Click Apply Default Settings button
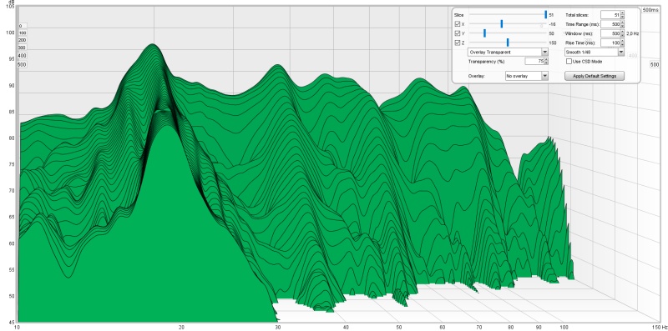This screenshot has width=668, height=331. pyautogui.click(x=595, y=76)
